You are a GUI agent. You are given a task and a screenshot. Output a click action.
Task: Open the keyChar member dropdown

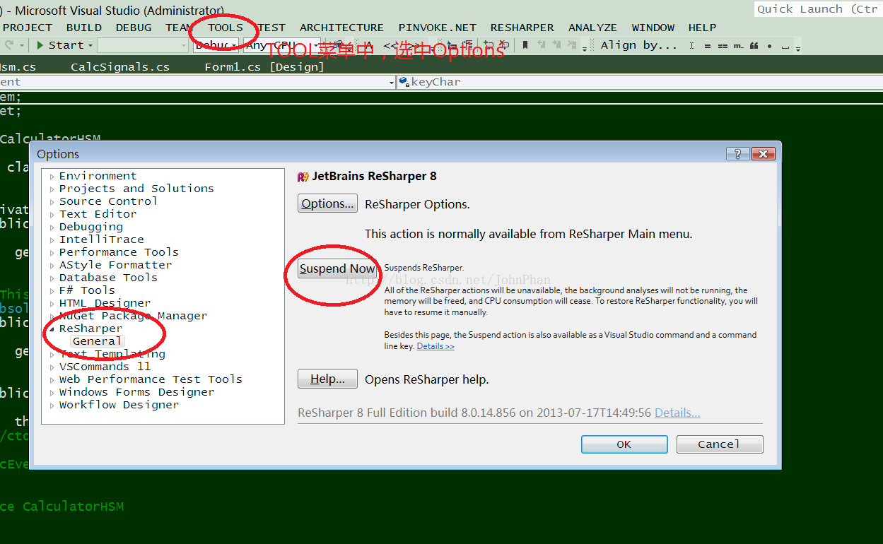pyautogui.click(x=640, y=82)
